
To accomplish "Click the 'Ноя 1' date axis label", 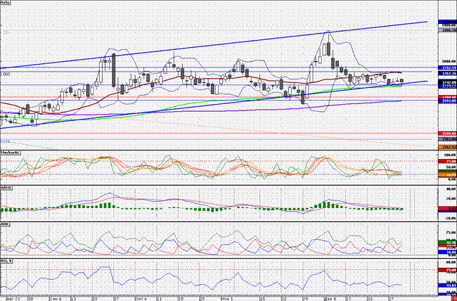I will pos(227,299).
